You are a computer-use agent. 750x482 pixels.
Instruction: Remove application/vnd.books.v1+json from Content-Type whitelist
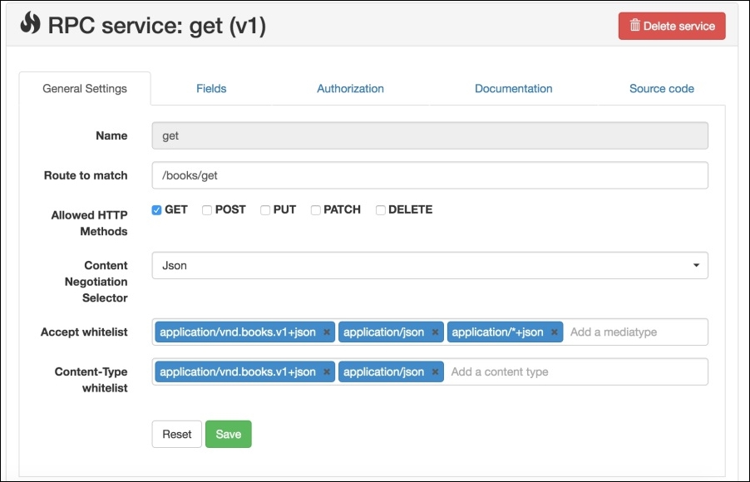327,372
